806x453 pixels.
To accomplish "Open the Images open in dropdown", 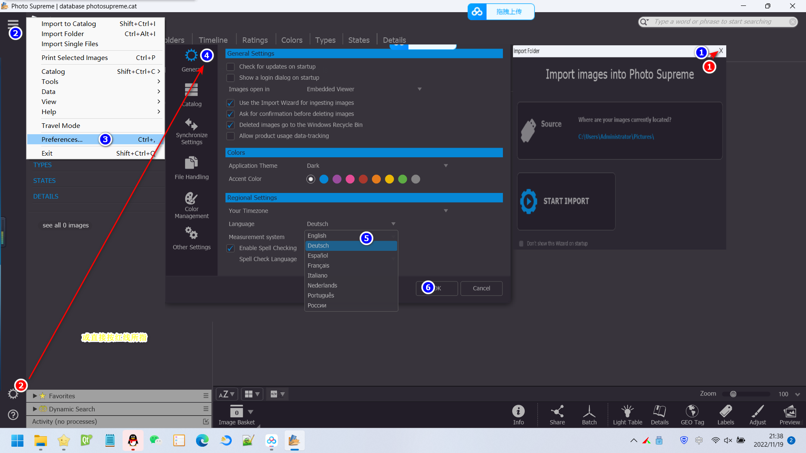I will [364, 89].
